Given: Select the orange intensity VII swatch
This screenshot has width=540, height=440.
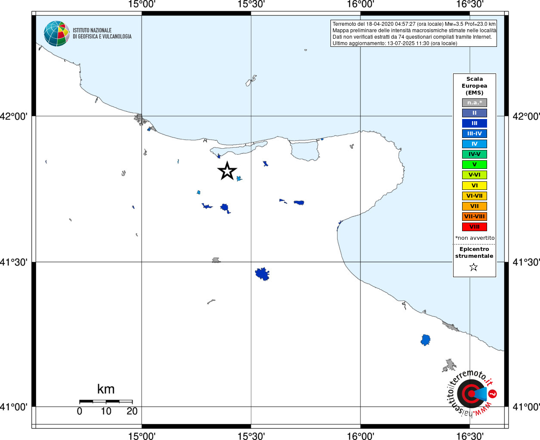Looking at the screenshot, I should (x=475, y=206).
